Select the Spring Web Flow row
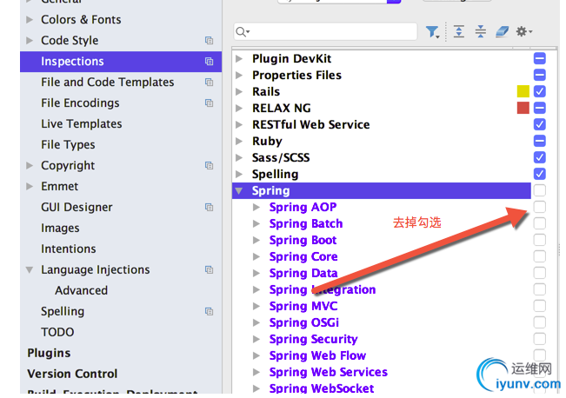 point(317,355)
